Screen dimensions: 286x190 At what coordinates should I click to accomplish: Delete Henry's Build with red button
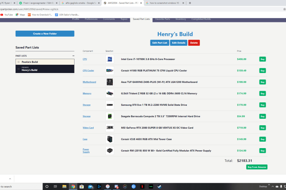pyautogui.click(x=194, y=43)
